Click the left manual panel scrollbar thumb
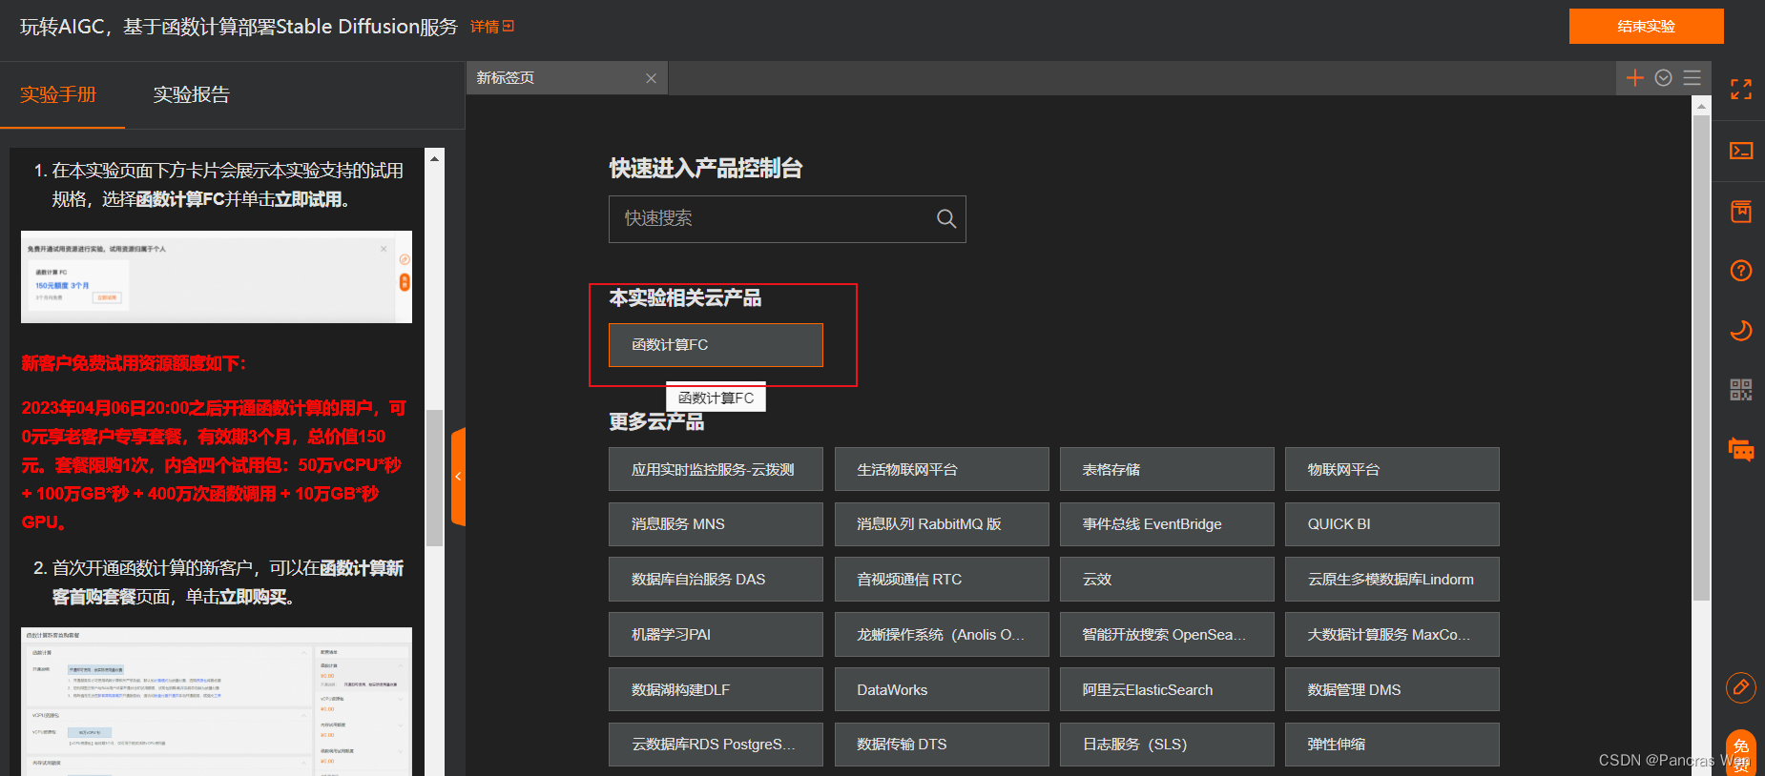This screenshot has width=1765, height=776. [x=435, y=478]
